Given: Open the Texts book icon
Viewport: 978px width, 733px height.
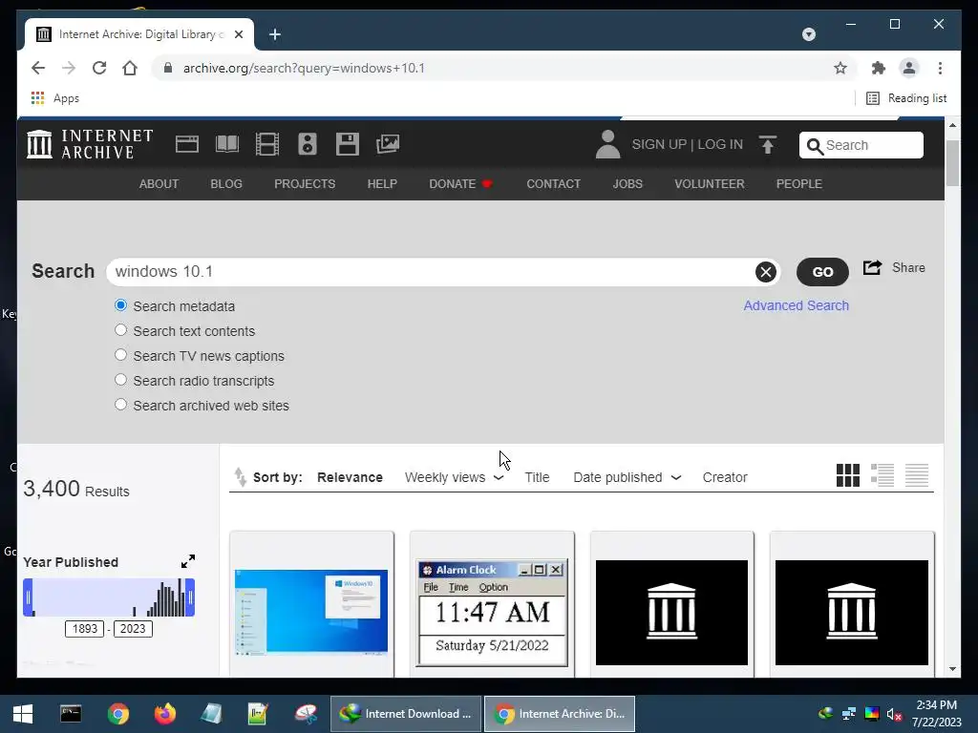Looking at the screenshot, I should click(227, 144).
